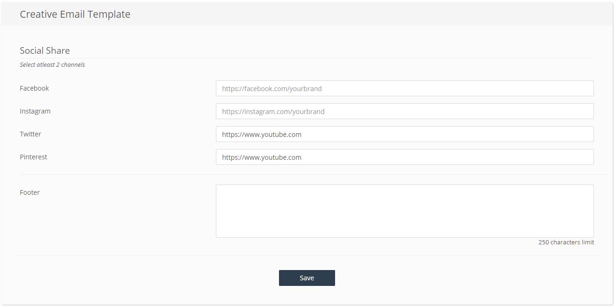
Task: Click the Pinterest field label
Action: click(x=33, y=157)
